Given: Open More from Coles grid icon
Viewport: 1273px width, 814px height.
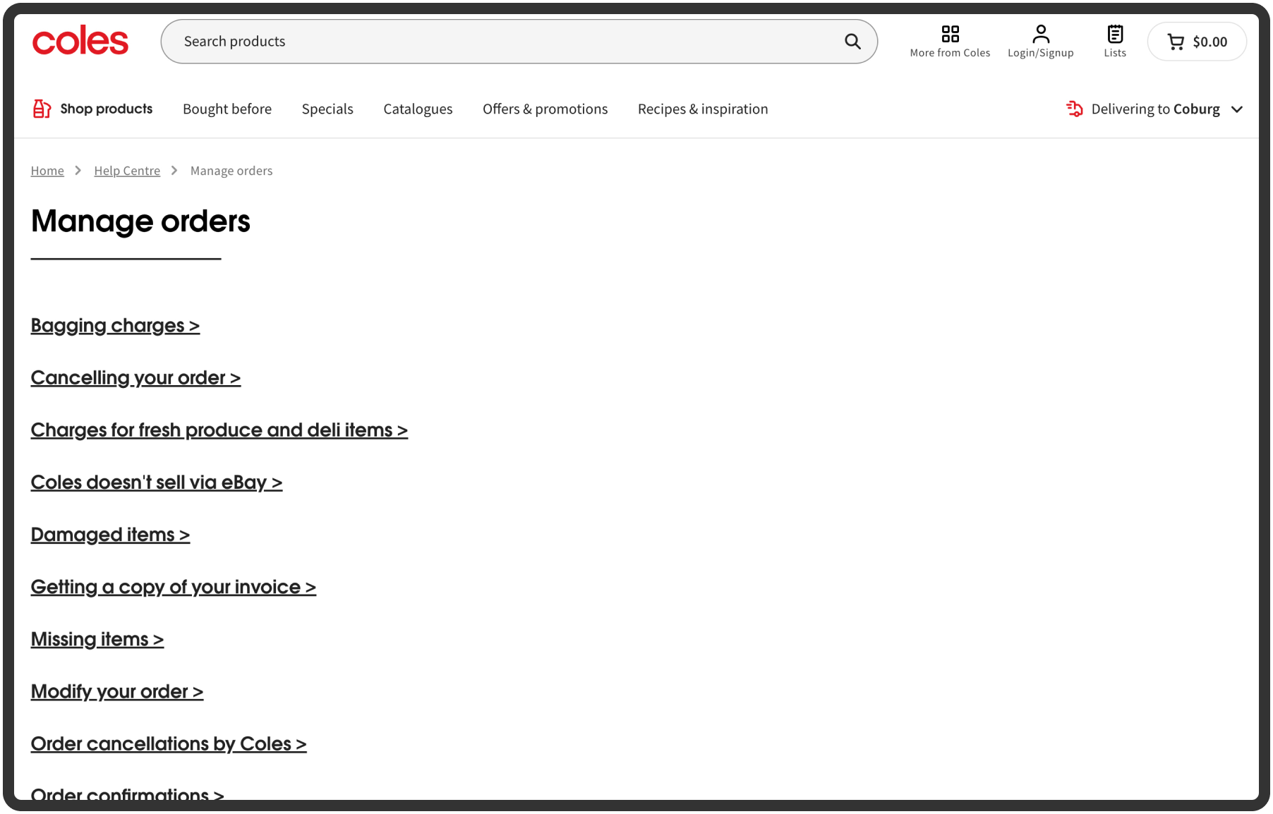Looking at the screenshot, I should (x=950, y=34).
